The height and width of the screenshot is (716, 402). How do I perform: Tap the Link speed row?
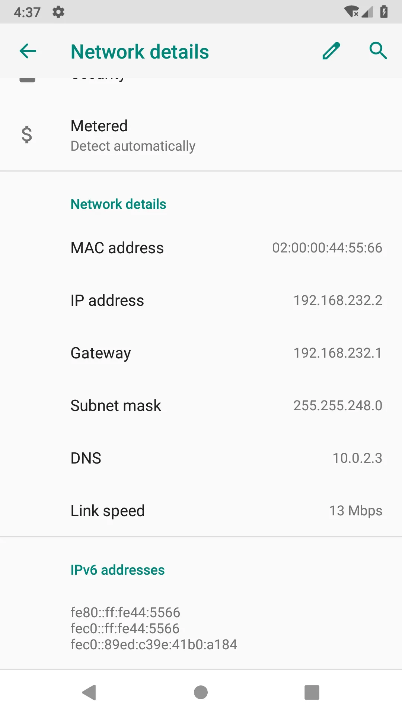[201, 511]
